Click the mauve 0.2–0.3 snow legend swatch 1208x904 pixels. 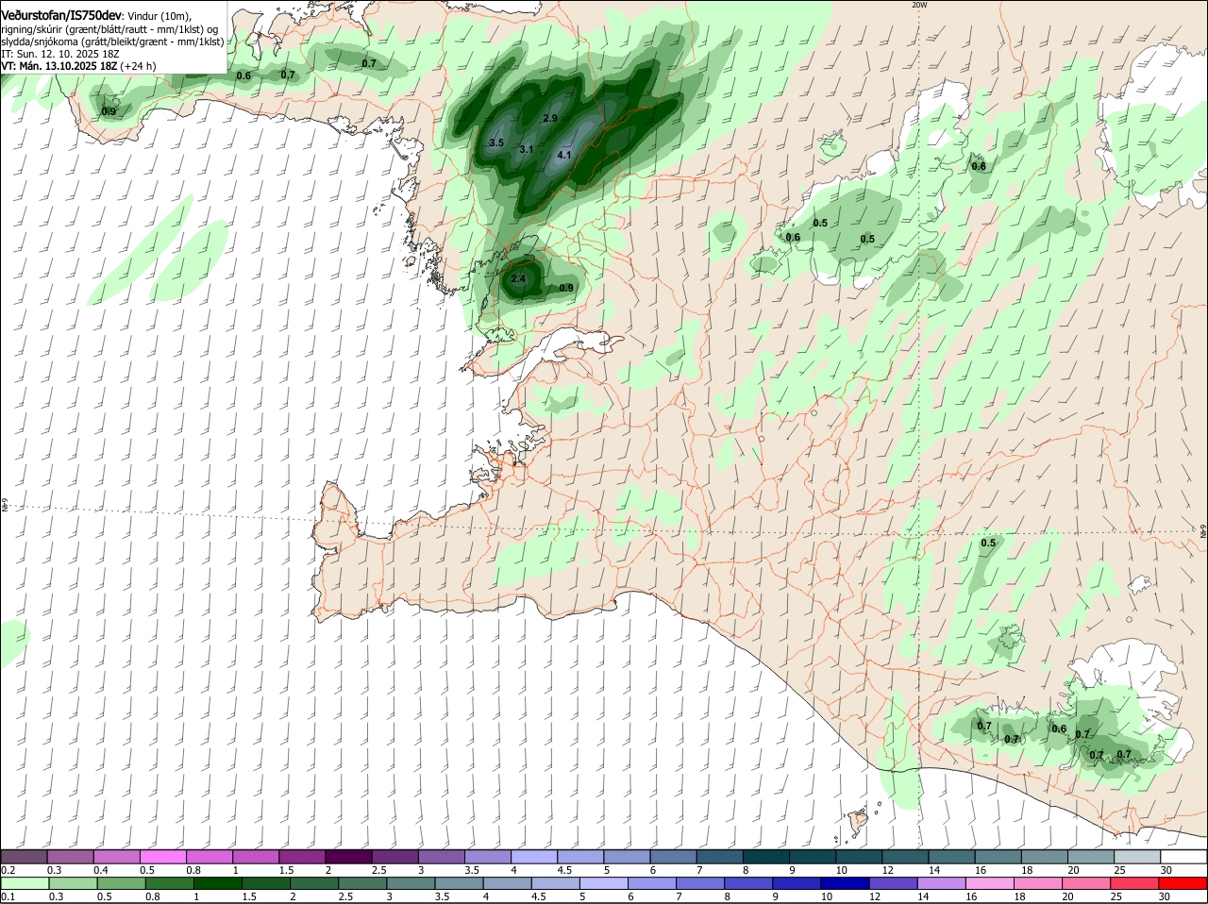[25, 857]
